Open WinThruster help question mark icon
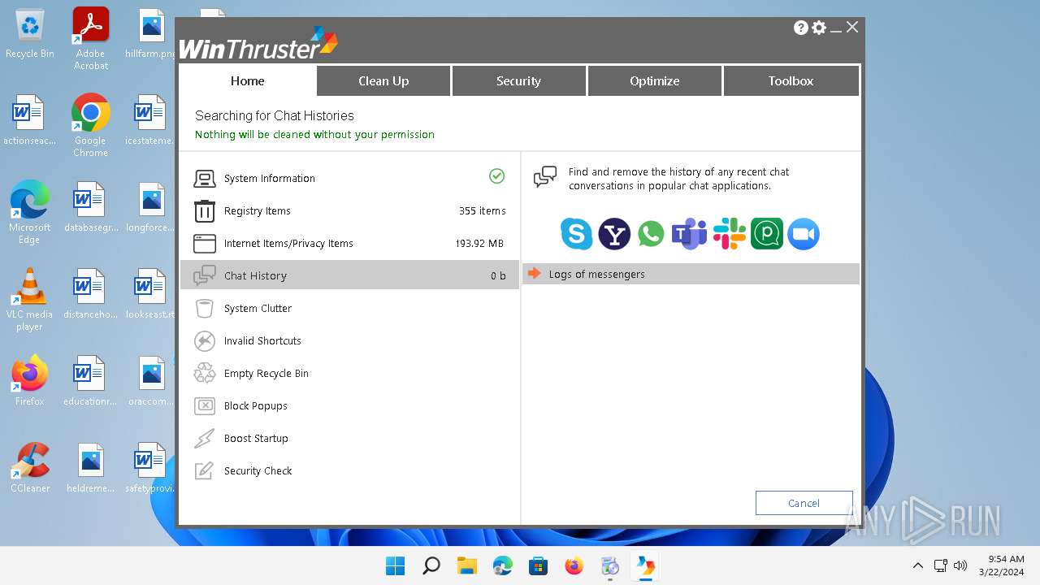 pyautogui.click(x=801, y=28)
